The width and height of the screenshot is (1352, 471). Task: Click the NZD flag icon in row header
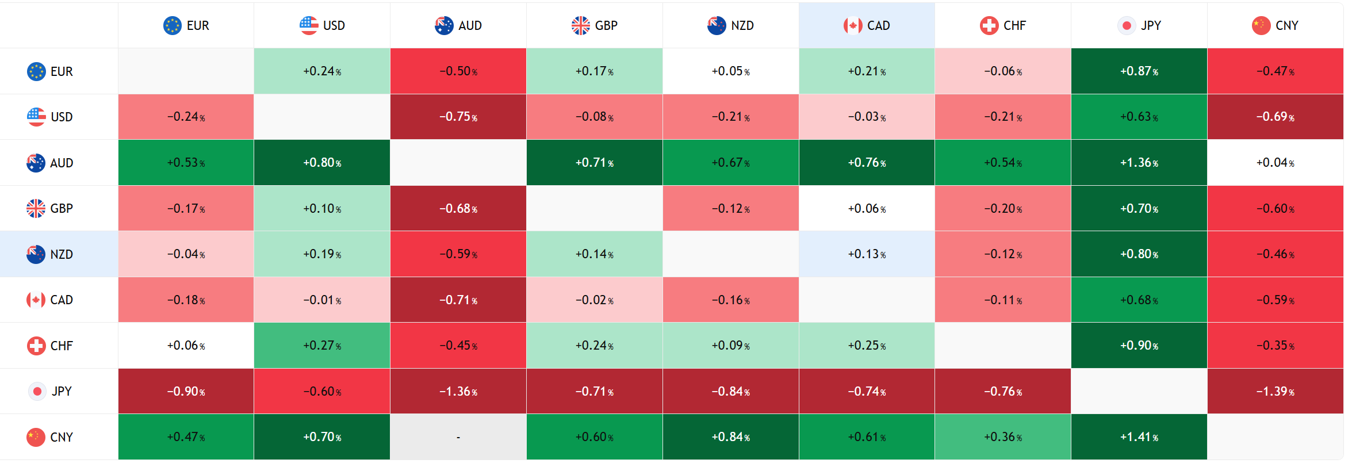[36, 254]
